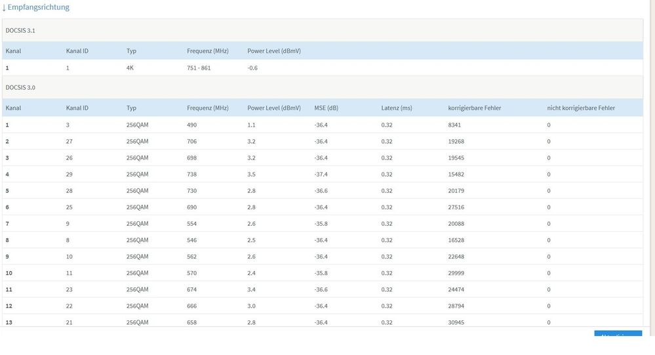
Task: Click Kanal ID value 27
Action: tap(69, 141)
